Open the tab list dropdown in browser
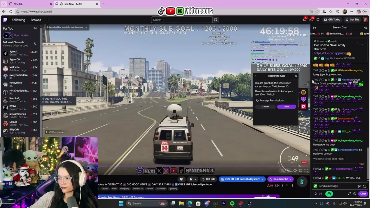This screenshot has width=370, height=208. (x=4, y=4)
